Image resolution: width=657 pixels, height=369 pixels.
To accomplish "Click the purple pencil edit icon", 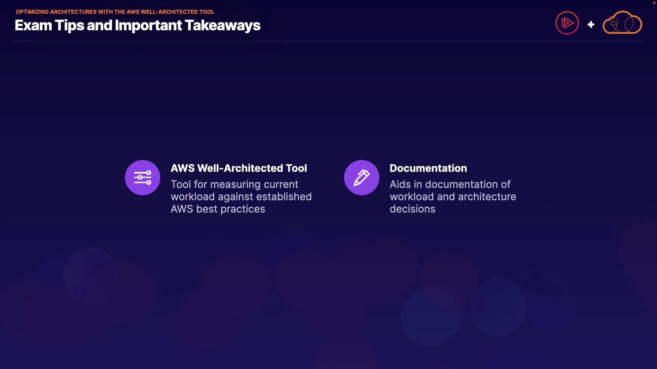I will pos(361,177).
